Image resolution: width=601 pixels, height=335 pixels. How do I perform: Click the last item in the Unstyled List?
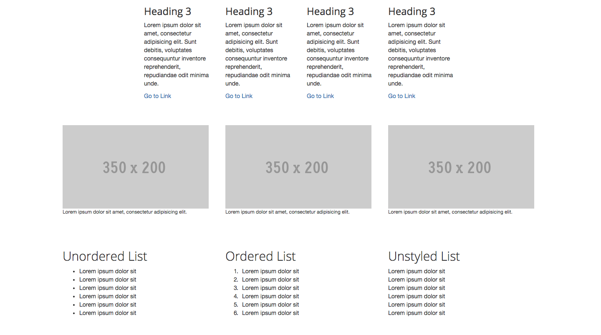(417, 313)
